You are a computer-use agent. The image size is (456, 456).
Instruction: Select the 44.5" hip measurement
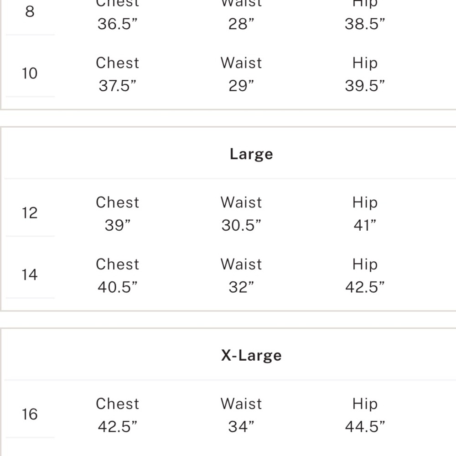click(365, 427)
